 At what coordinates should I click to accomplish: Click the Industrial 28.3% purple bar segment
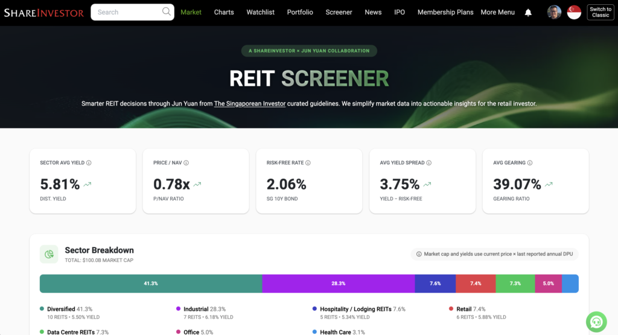click(x=338, y=284)
